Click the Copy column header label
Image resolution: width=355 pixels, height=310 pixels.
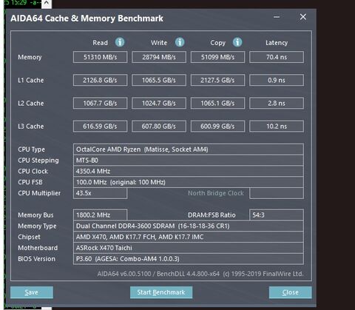click(217, 43)
